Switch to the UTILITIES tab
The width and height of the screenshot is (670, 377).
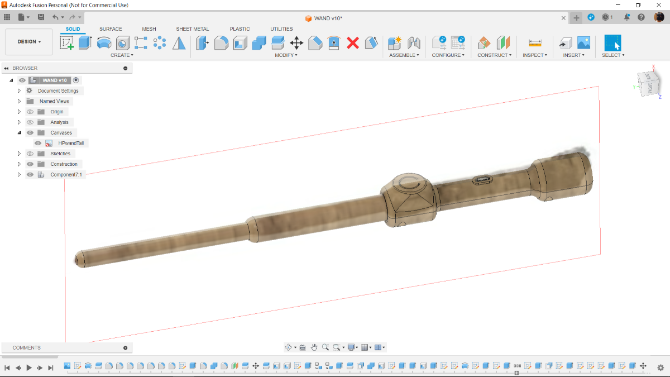(281, 29)
